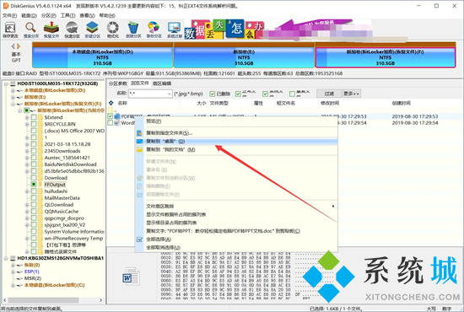Click the 删除分区 trash bin icon
The image size is (464, 312).
tap(133, 30)
